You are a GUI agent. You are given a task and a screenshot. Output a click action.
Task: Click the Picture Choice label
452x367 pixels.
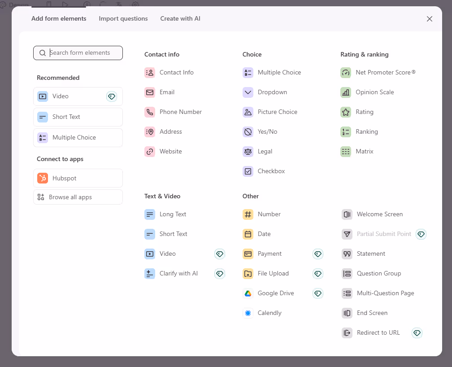(277, 112)
